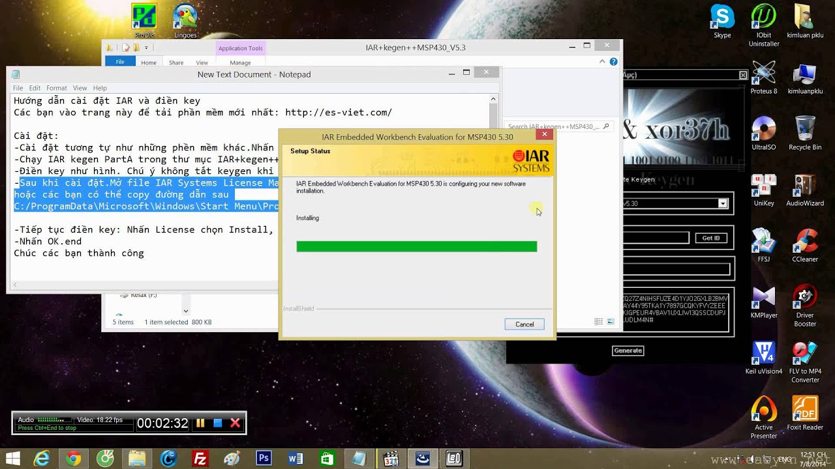Launch Skype from the desktop
Viewport: 835px width, 469px height.
722,21
